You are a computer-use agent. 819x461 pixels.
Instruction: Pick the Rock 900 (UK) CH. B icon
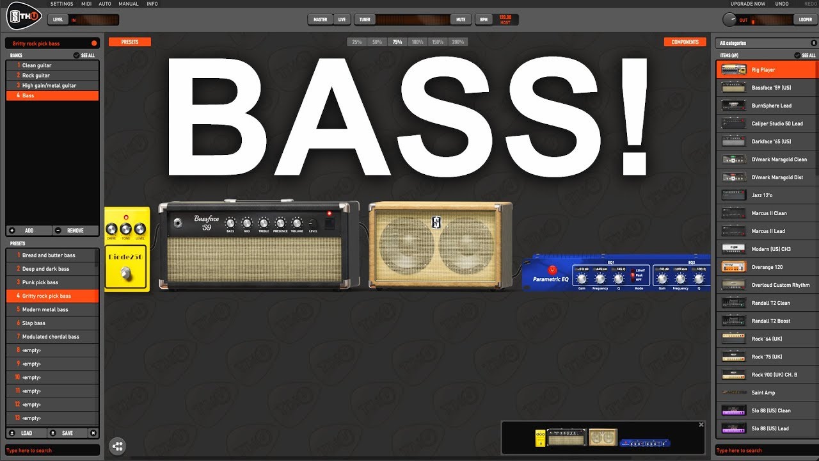(733, 375)
